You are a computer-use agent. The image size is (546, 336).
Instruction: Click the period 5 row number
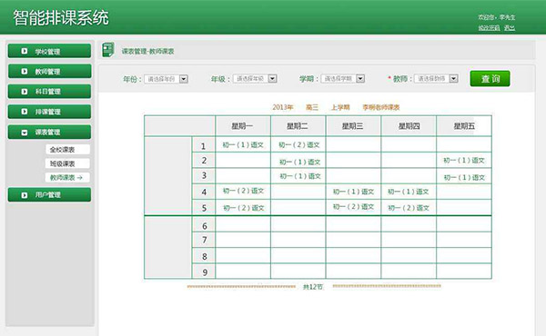coord(204,208)
